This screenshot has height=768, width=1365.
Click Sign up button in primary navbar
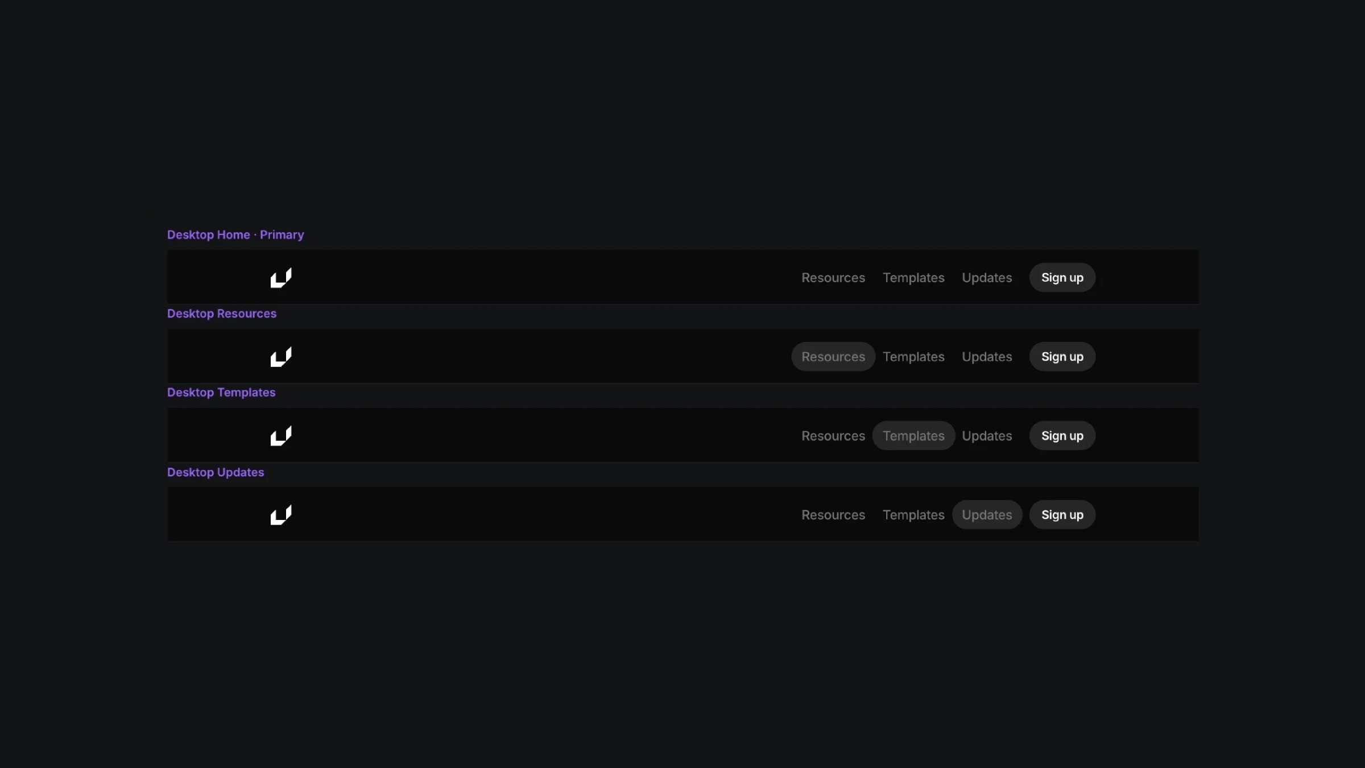point(1062,276)
